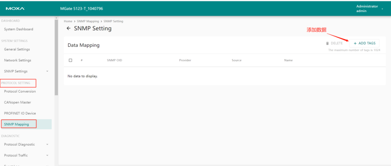Toggle the select-all checkbox in table header
Image resolution: width=391 pixels, height=166 pixels.
click(71, 60)
